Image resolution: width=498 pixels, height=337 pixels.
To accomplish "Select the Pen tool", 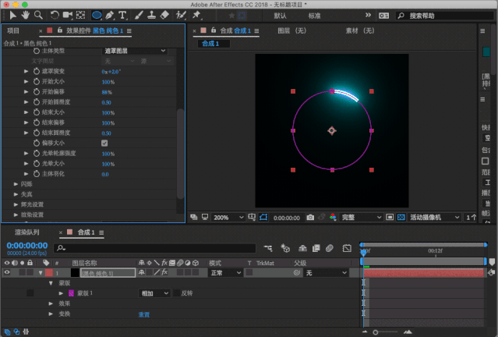I will [111, 15].
